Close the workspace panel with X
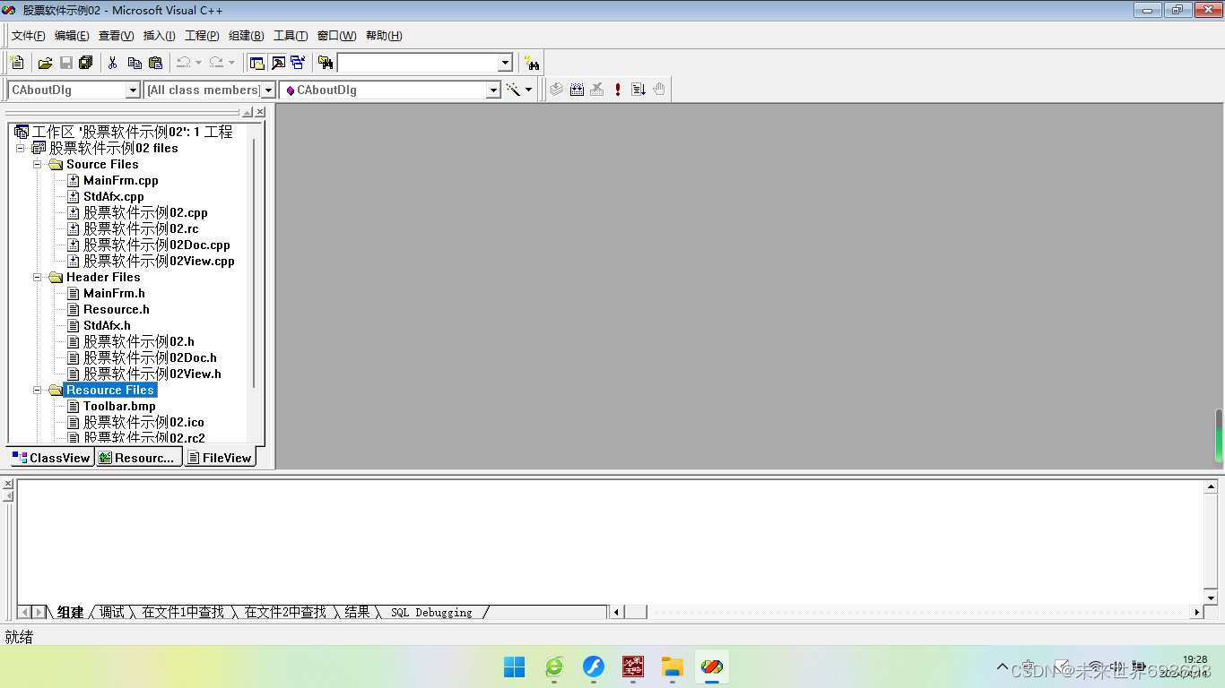 (x=260, y=112)
